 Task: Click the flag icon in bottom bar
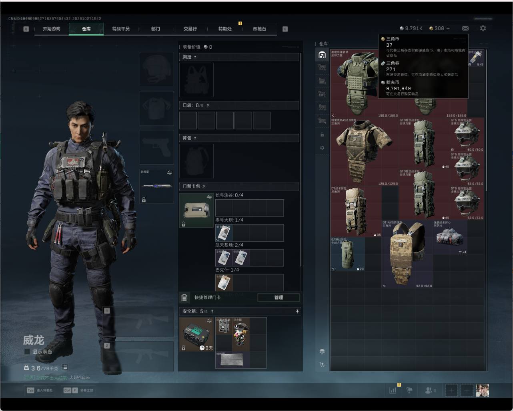pyautogui.click(x=409, y=390)
